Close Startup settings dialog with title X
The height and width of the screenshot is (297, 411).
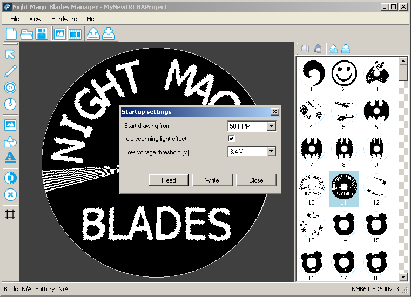tap(274, 112)
